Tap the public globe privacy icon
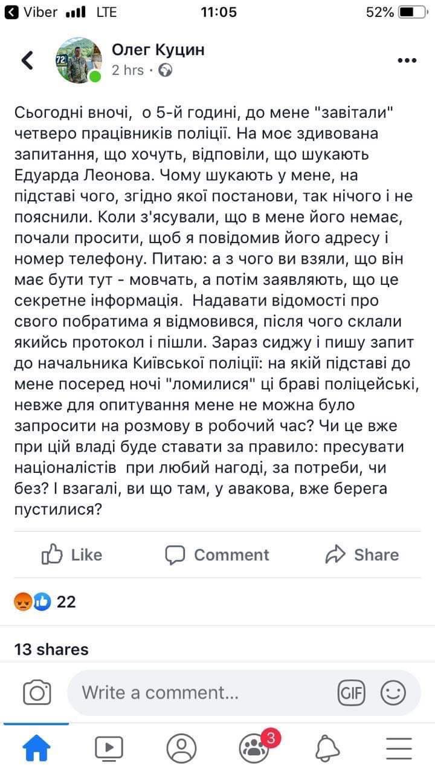The height and width of the screenshot is (774, 435). coord(165,71)
